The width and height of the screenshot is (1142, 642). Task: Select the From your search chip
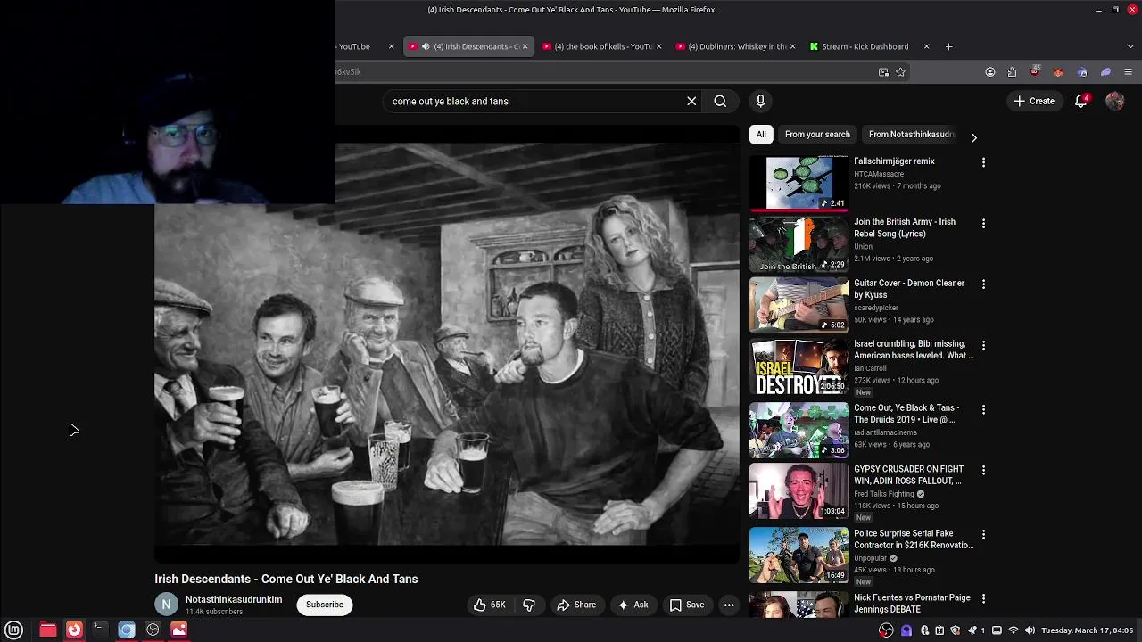click(x=817, y=134)
